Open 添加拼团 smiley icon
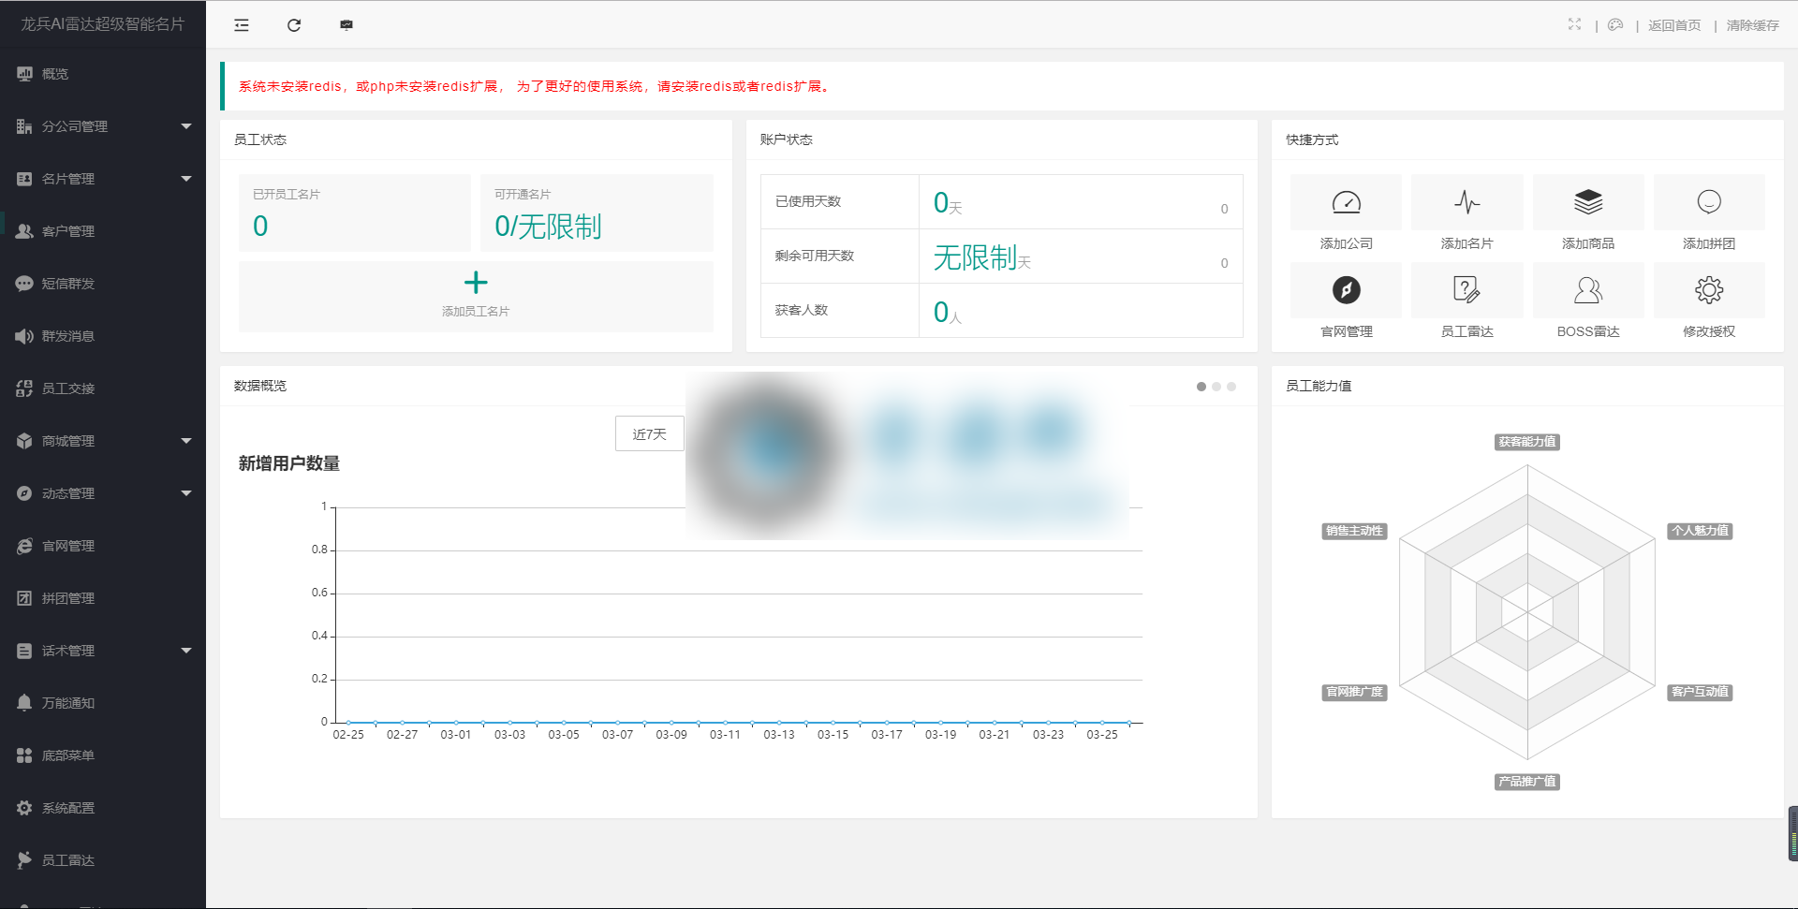 pyautogui.click(x=1709, y=202)
